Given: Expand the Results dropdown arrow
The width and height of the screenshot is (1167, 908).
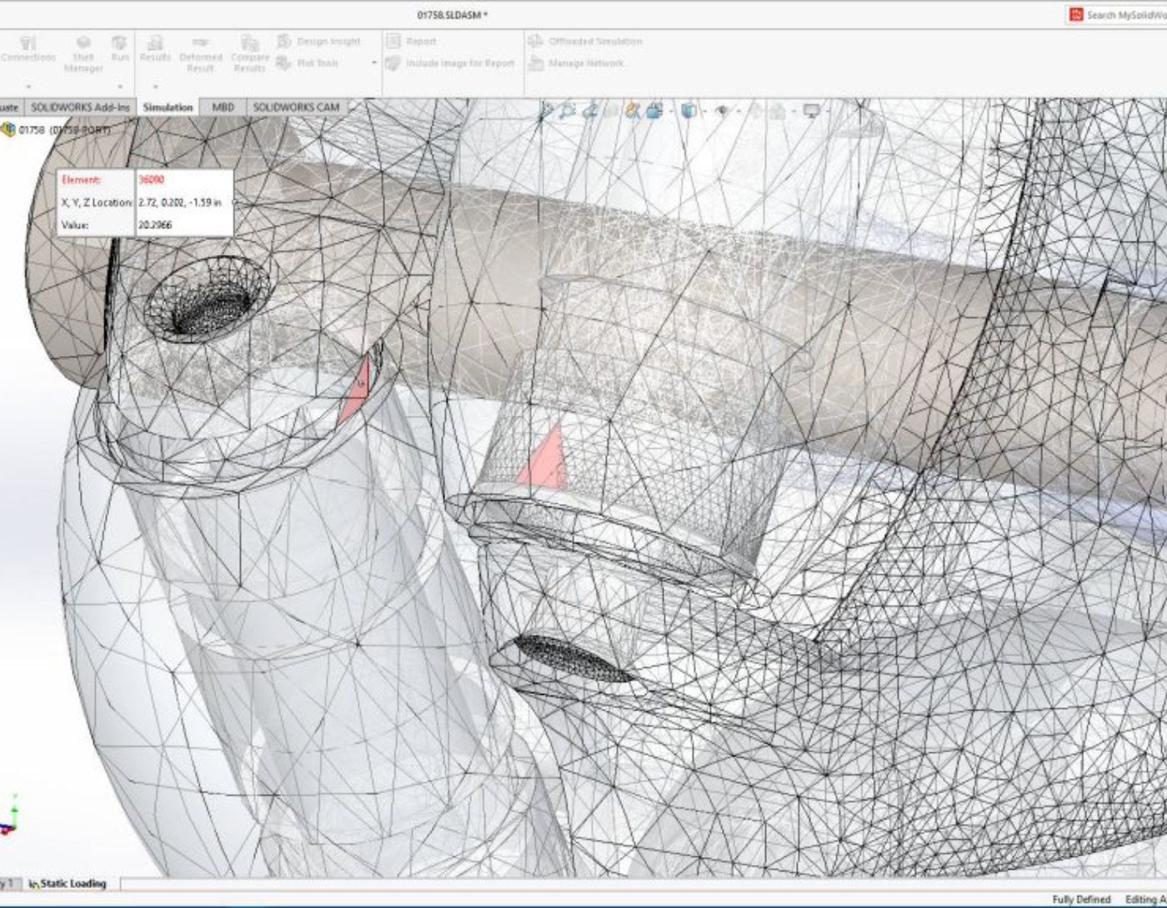Looking at the screenshot, I should tap(155, 86).
